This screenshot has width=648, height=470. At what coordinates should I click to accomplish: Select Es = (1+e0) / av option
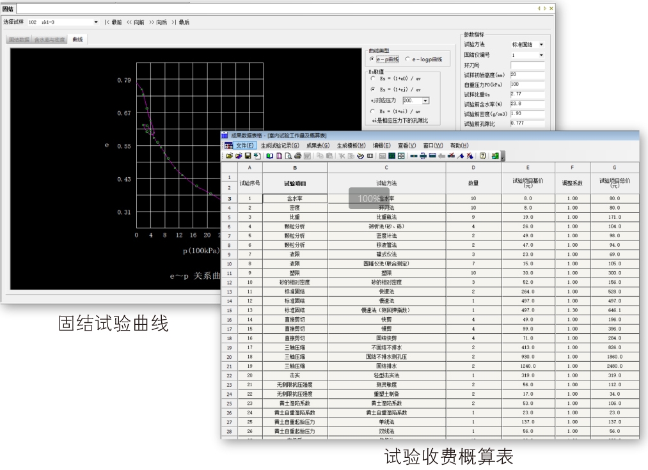[374, 78]
